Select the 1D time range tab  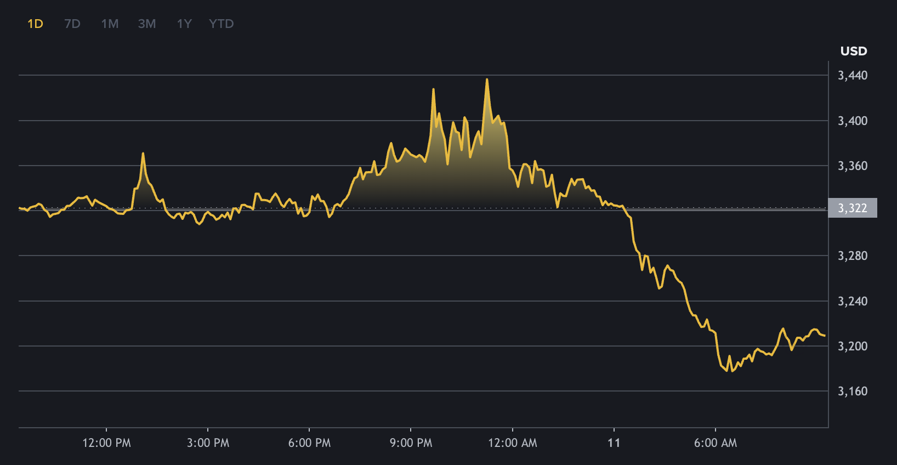(35, 24)
